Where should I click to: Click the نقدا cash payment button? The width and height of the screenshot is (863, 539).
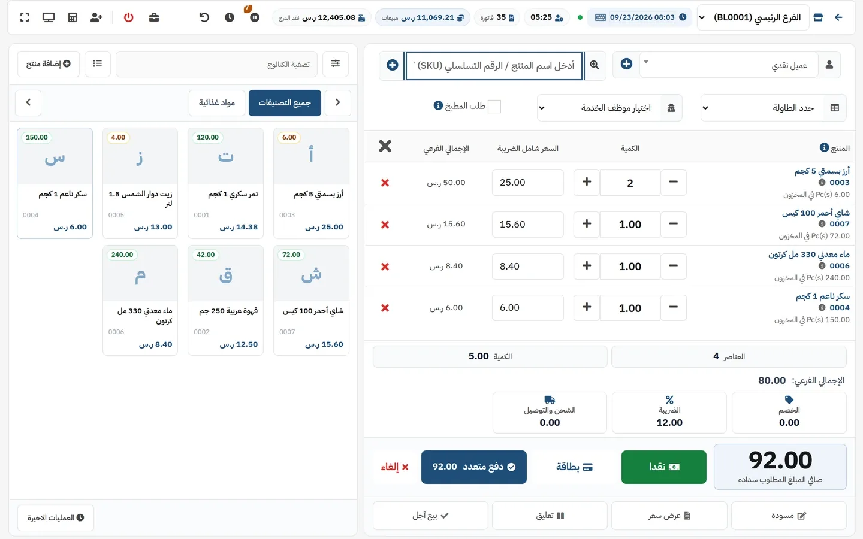click(664, 467)
